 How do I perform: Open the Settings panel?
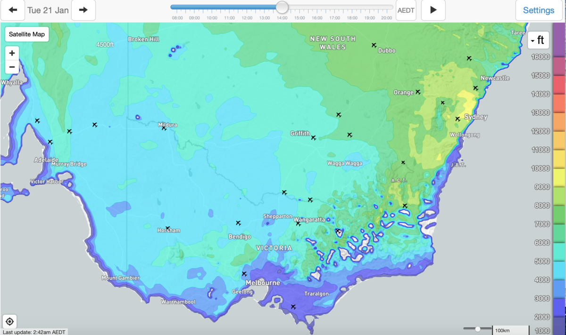click(539, 10)
